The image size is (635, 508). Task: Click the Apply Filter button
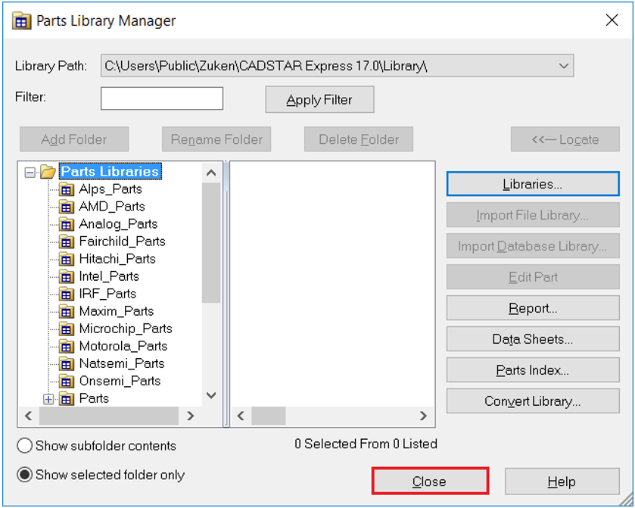[319, 99]
